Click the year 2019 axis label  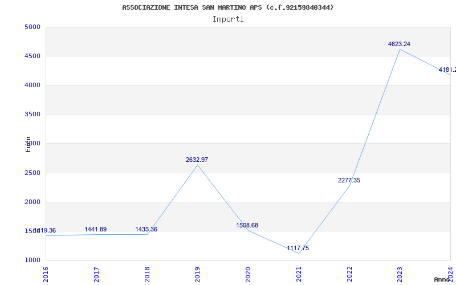click(x=197, y=275)
